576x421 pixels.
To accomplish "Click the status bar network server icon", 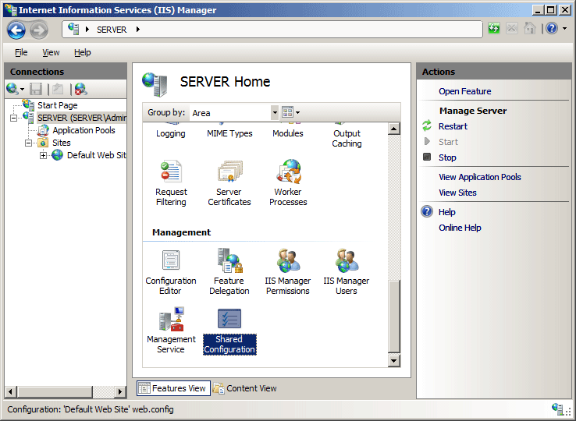I will point(557,409).
